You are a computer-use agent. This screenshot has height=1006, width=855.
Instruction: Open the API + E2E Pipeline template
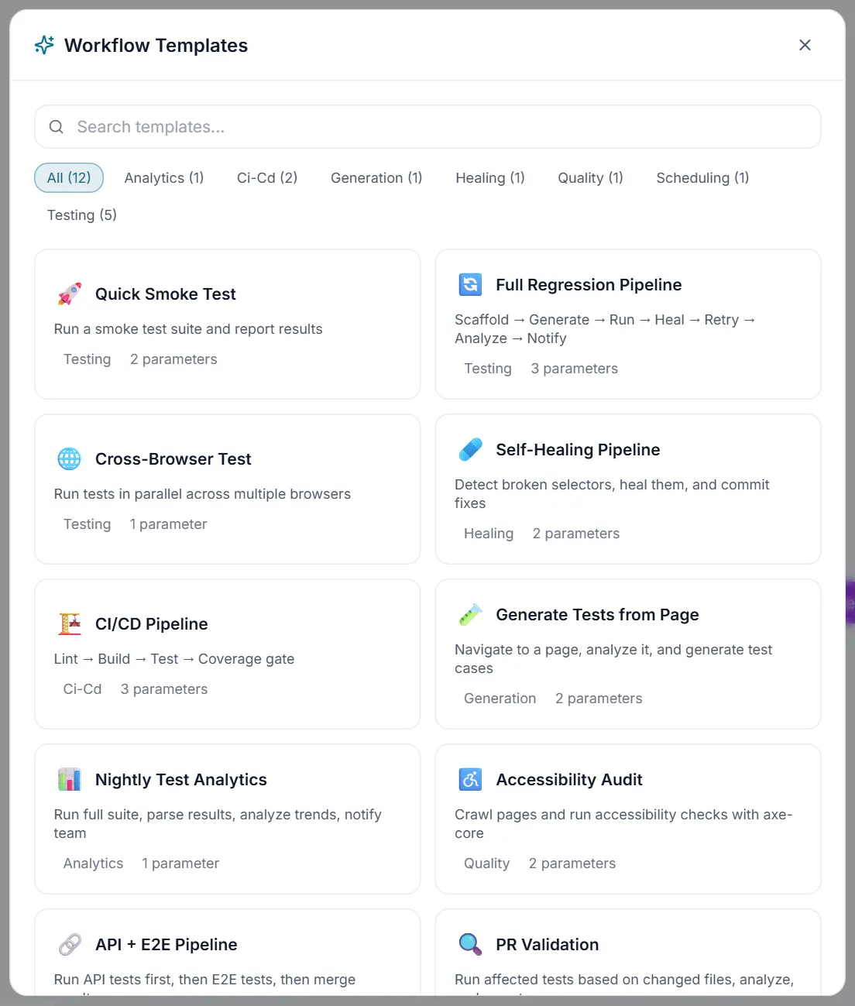228,953
